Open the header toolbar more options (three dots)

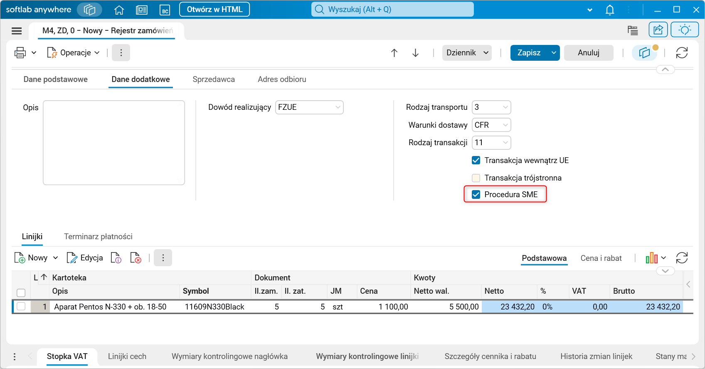pos(121,53)
